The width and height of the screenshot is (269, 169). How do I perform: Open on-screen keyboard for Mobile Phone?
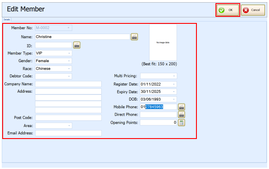click(181, 107)
